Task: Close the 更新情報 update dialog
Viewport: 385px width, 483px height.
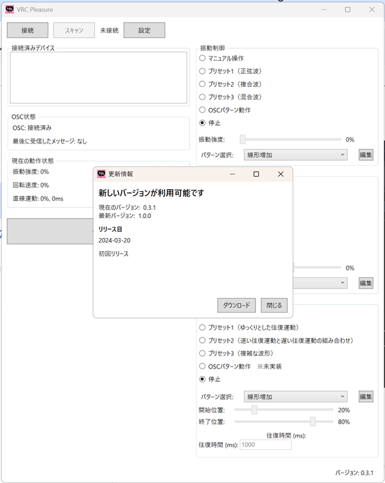Action: pos(281,174)
